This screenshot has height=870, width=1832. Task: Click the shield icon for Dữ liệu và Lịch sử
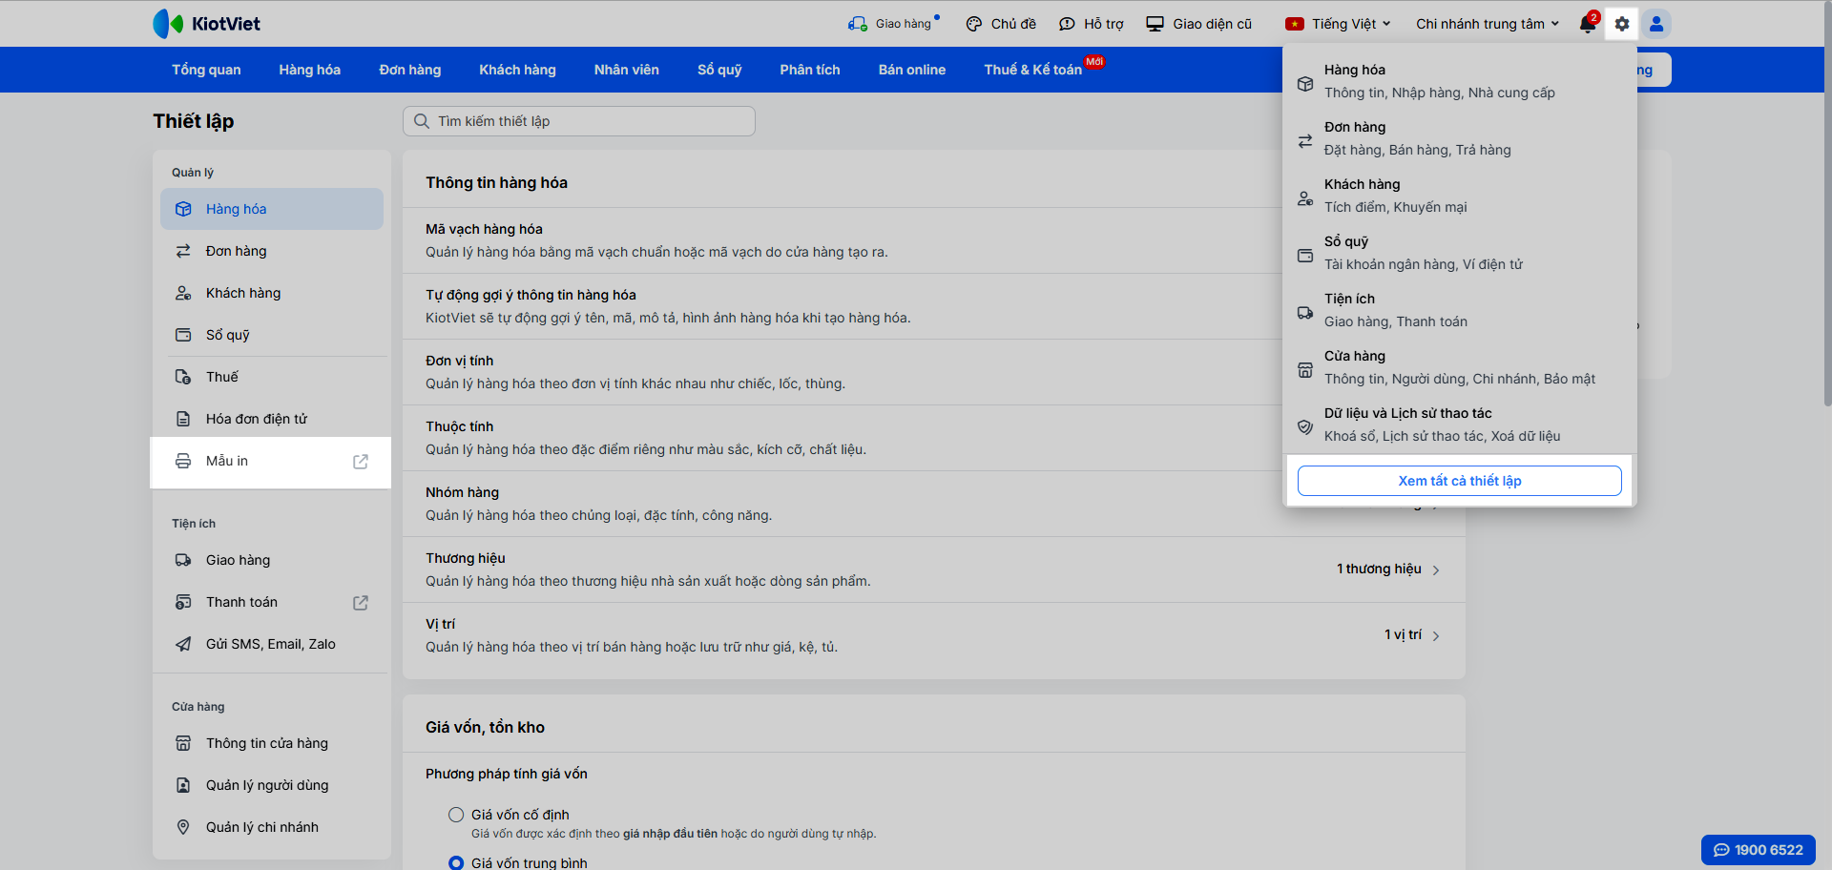pos(1305,426)
